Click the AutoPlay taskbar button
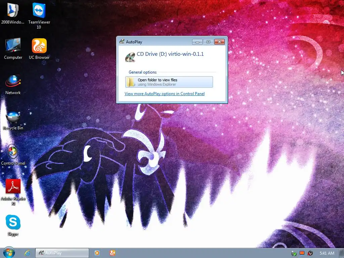 (62, 253)
